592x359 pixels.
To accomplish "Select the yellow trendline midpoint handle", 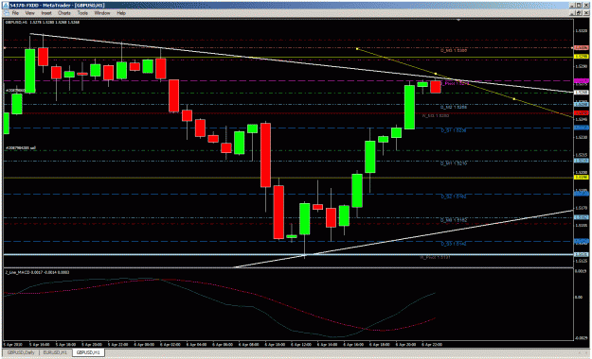I will pos(436,74).
